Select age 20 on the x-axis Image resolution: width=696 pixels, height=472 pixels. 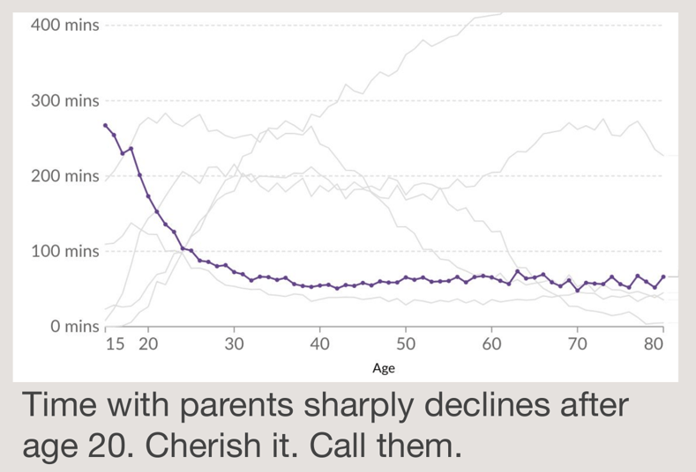coord(147,344)
